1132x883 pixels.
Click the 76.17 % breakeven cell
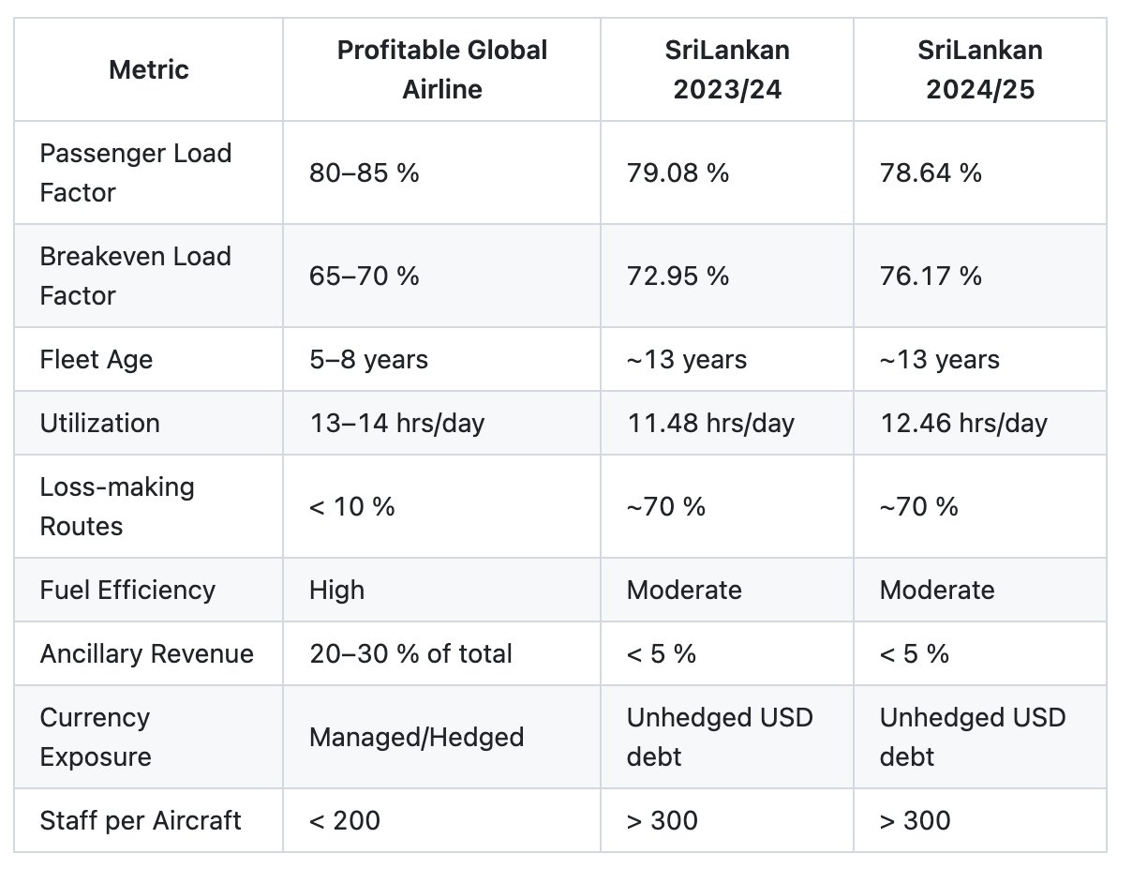931,276
